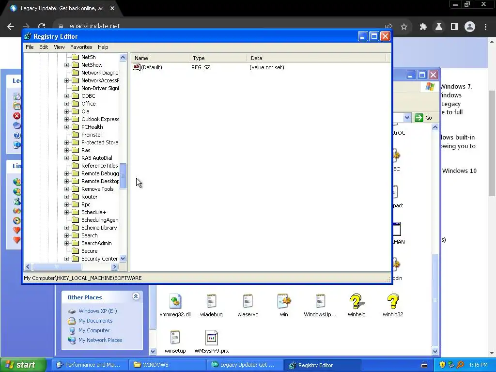Select the SearchAdmin registry key

point(96,243)
